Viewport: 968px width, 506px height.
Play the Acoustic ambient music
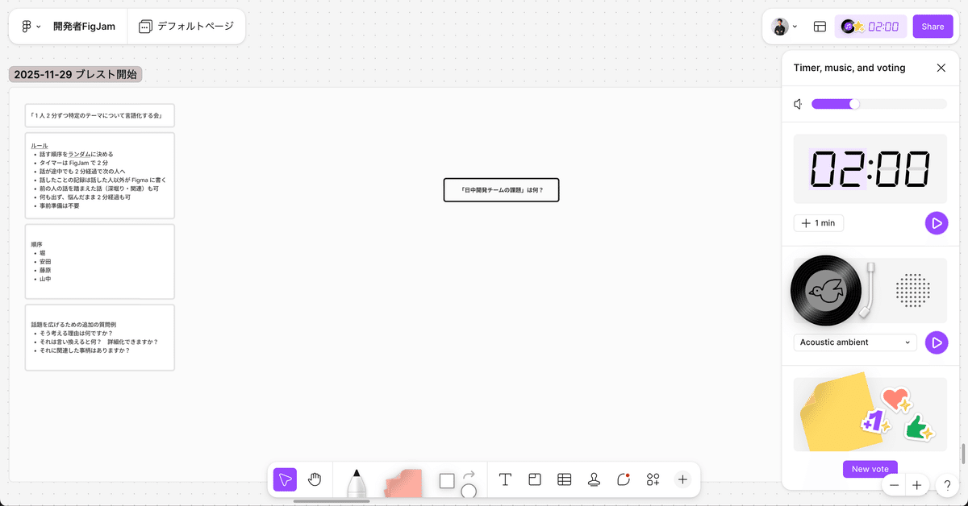pos(936,342)
